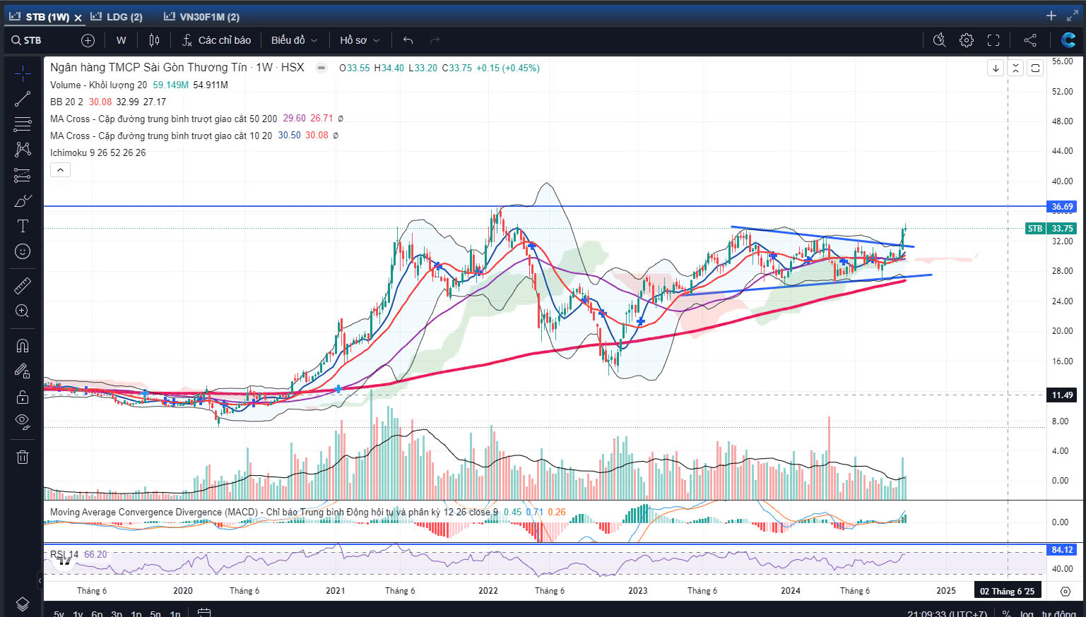
Task: Click the share chart icon
Action: click(x=1030, y=40)
